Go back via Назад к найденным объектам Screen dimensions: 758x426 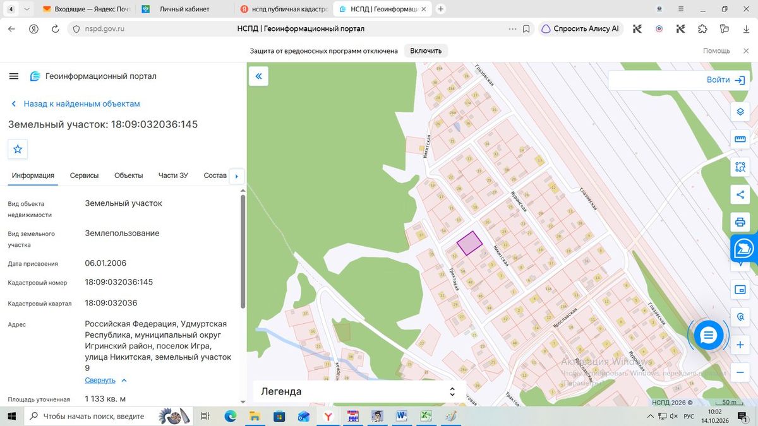click(76, 104)
